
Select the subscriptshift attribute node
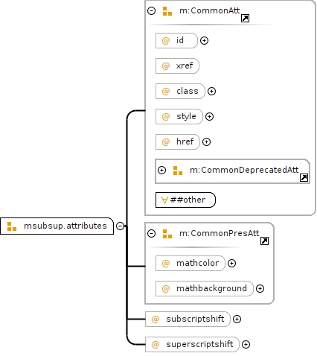[188, 319]
